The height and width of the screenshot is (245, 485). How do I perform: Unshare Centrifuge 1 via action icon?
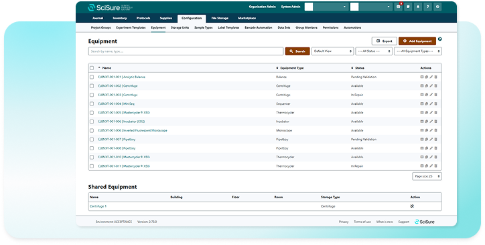(x=412, y=206)
